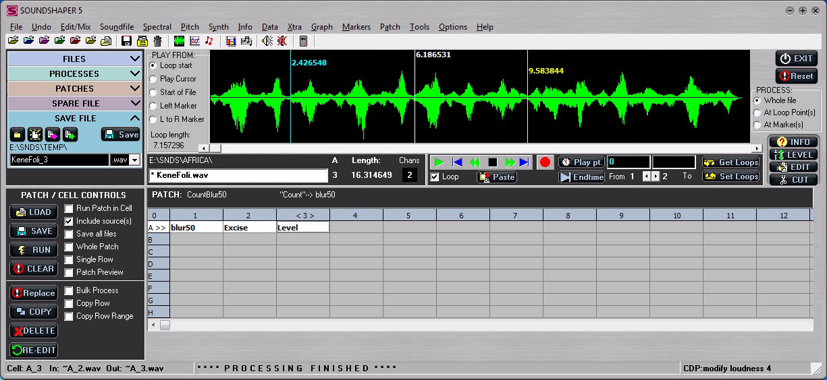The width and height of the screenshot is (827, 380).
Task: Click the red music notes toolbar icon
Action: (x=209, y=41)
